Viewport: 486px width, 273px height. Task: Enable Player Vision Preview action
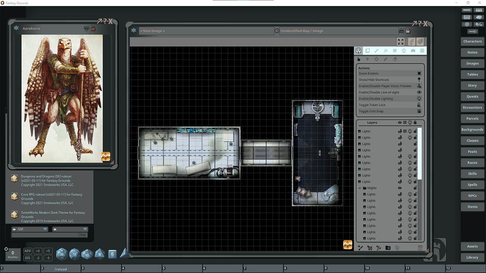pyautogui.click(x=389, y=86)
